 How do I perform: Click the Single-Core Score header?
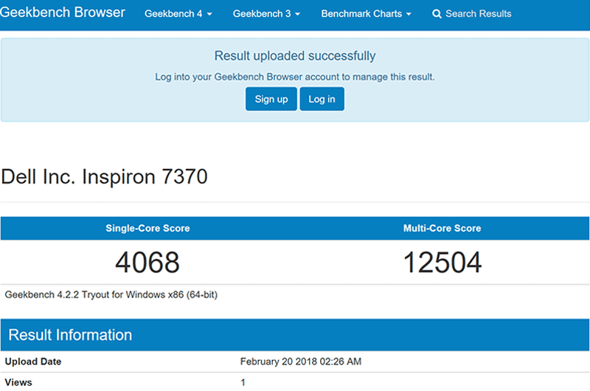[147, 228]
